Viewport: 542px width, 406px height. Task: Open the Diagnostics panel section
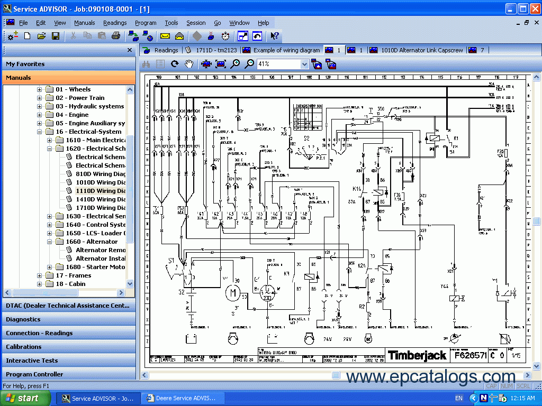coord(69,319)
